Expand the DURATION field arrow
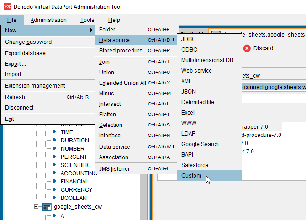 [55, 140]
